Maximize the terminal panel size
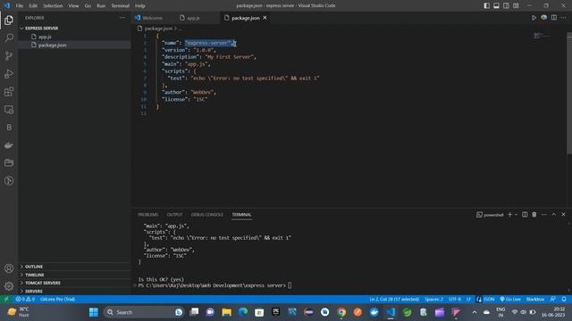The image size is (572, 321). coord(554,215)
